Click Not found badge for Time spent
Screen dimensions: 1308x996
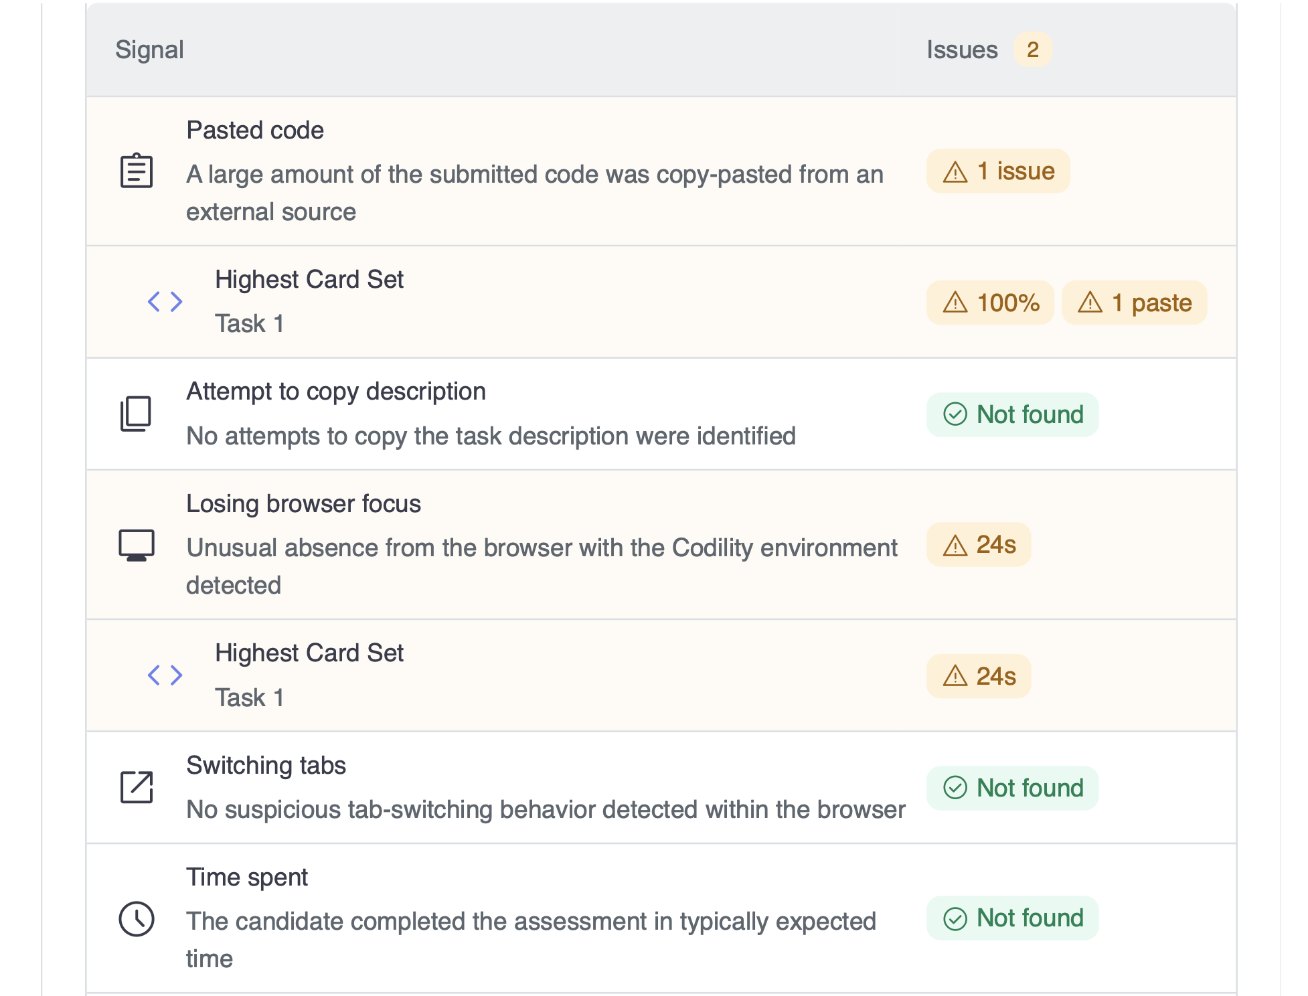(1012, 918)
